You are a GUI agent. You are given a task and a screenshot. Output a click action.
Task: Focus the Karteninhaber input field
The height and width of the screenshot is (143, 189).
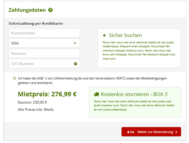tap(44, 33)
